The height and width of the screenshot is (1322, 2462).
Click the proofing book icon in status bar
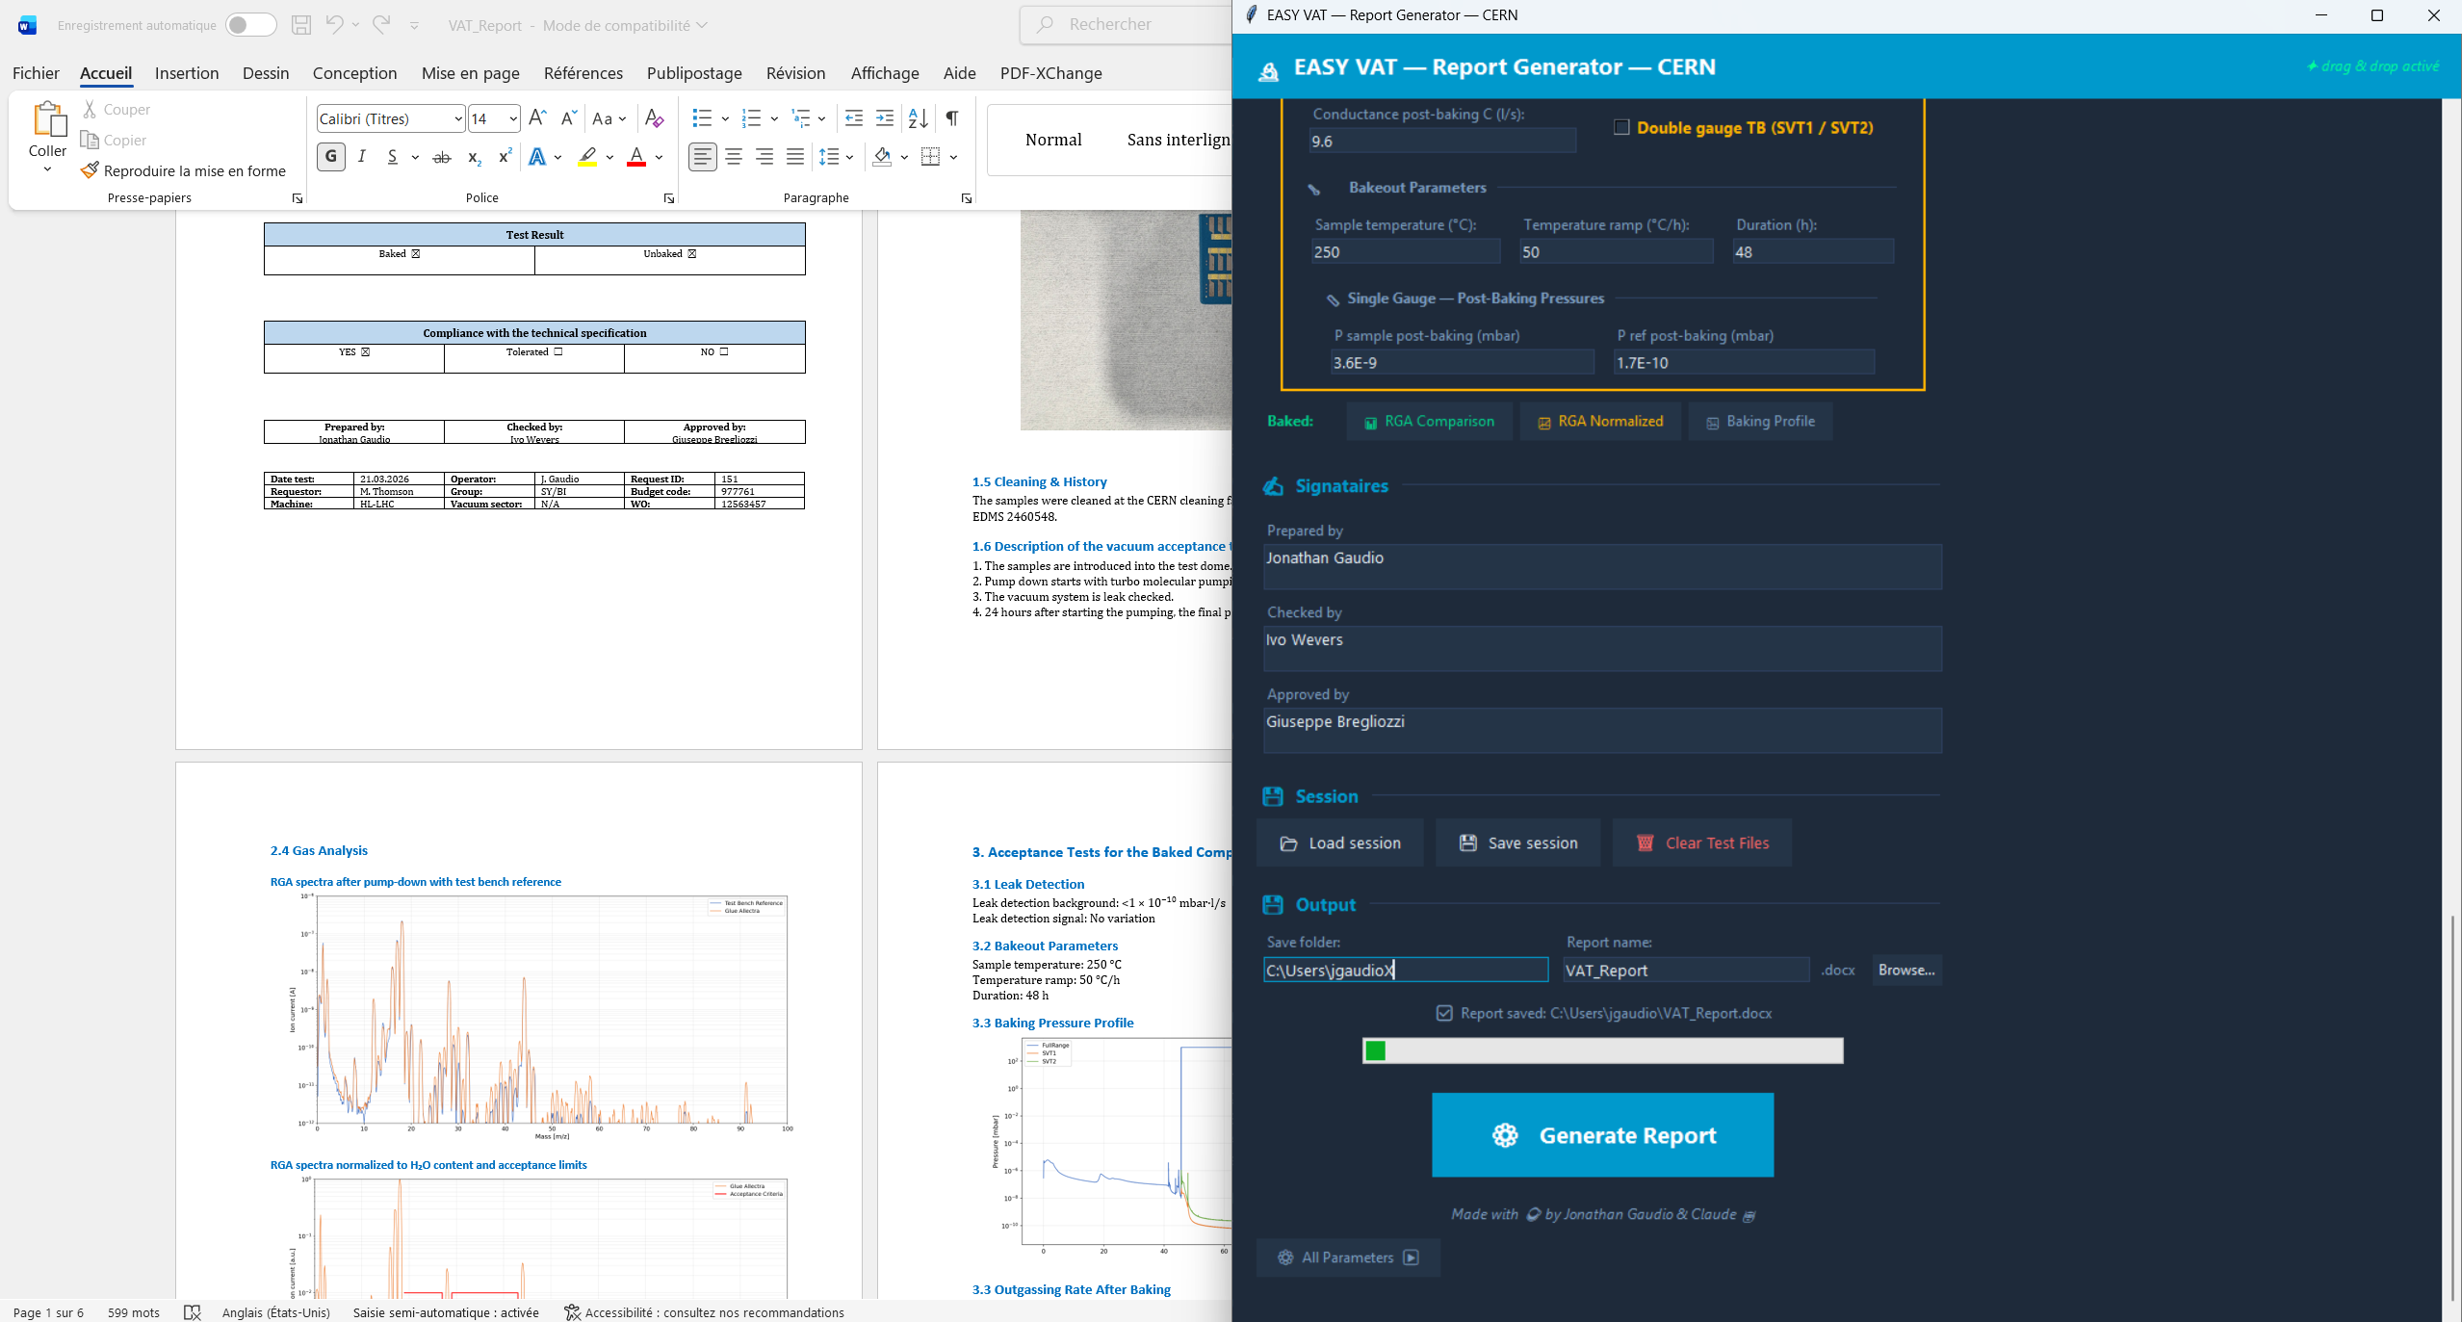(193, 1312)
